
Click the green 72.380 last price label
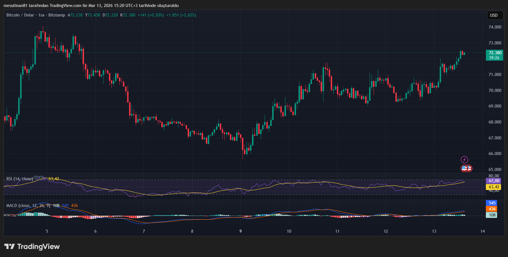(x=494, y=52)
